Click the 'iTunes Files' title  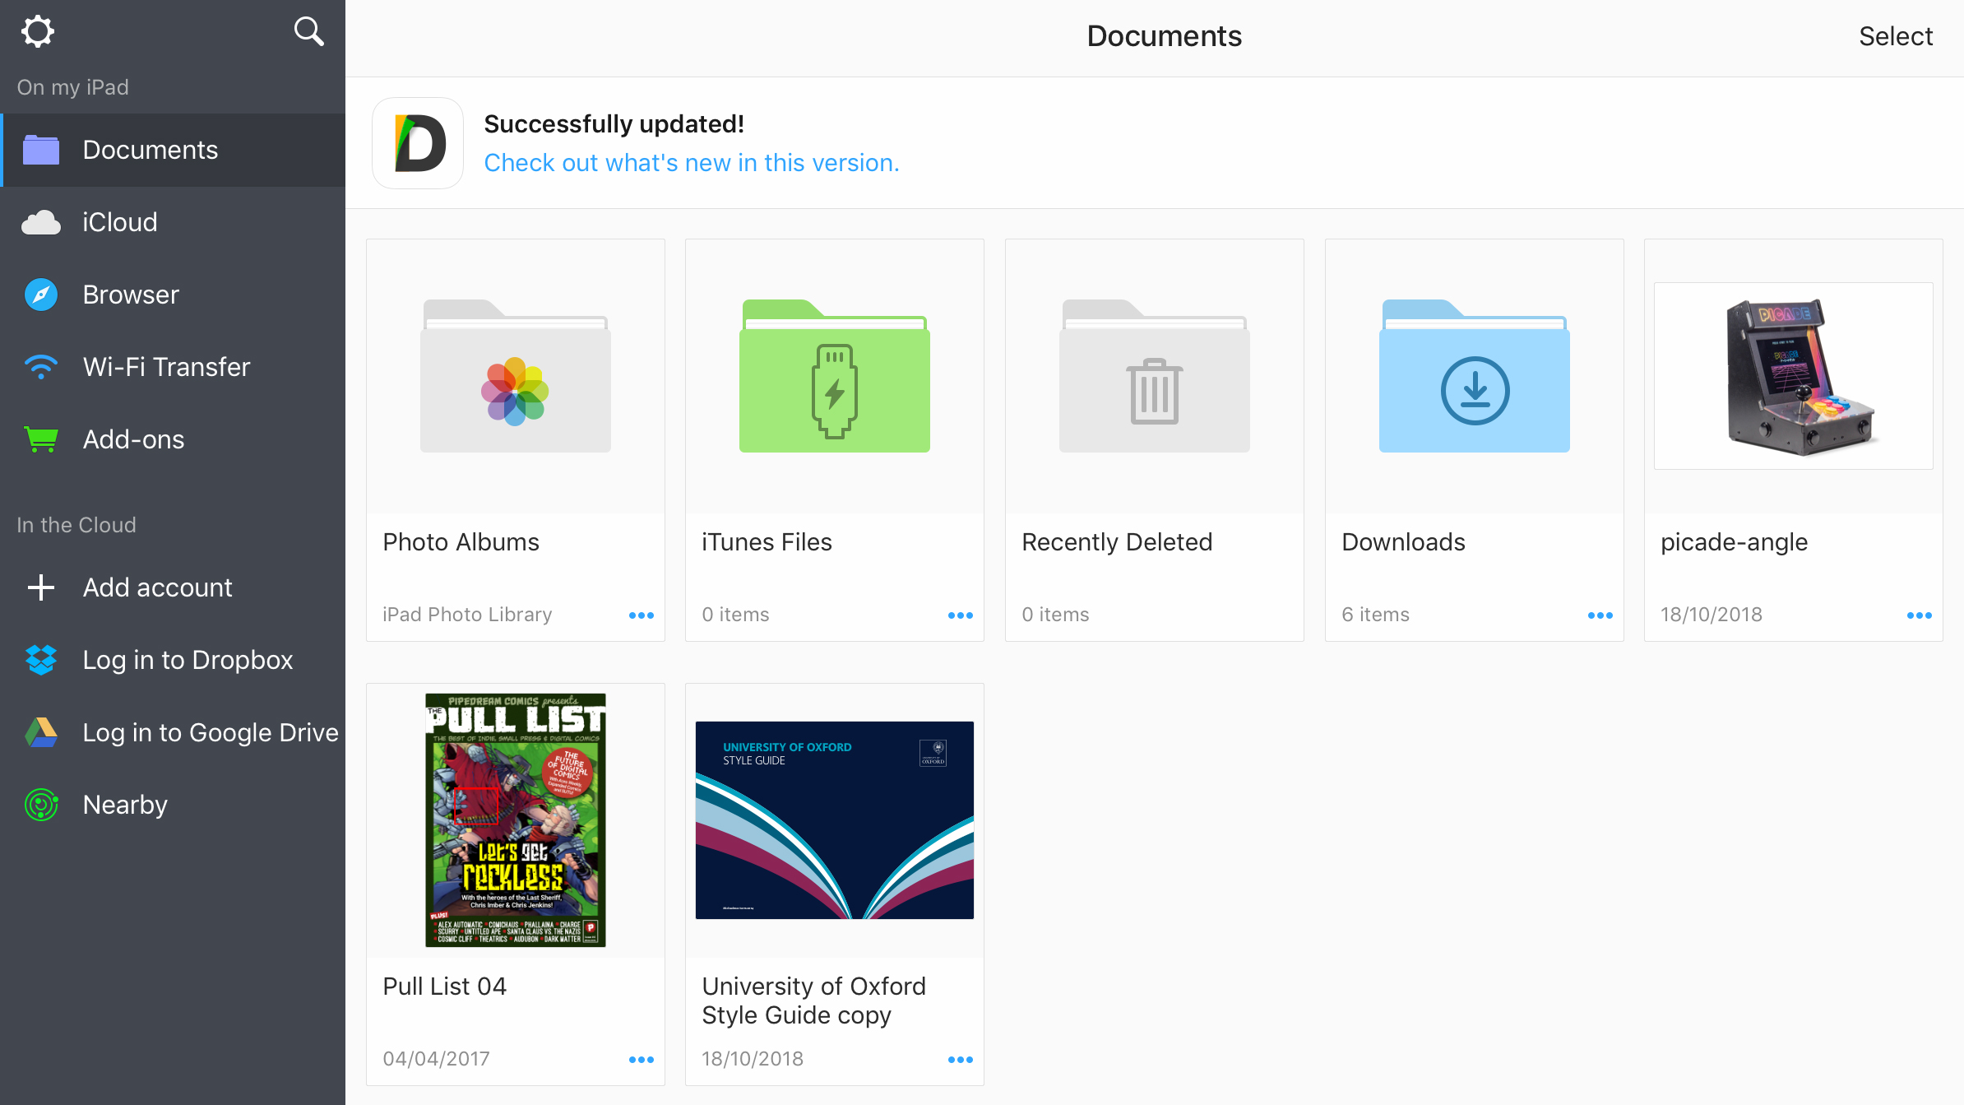point(767,542)
